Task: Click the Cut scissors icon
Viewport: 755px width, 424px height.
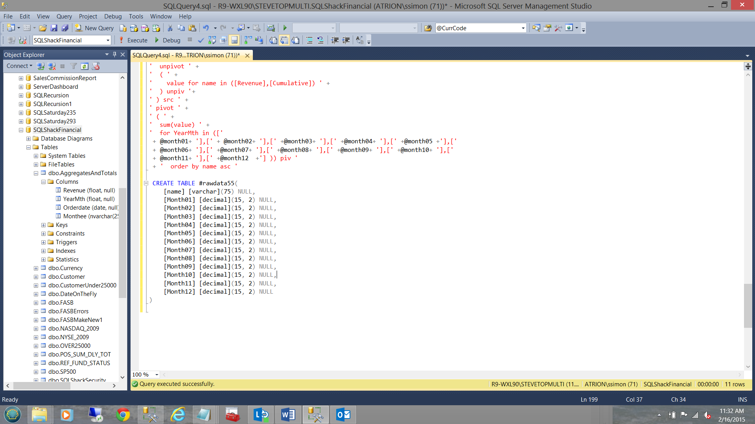Action: coord(170,28)
